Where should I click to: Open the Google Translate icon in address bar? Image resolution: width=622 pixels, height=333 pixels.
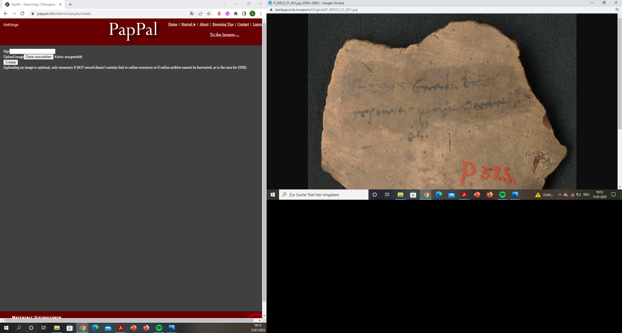point(192,14)
